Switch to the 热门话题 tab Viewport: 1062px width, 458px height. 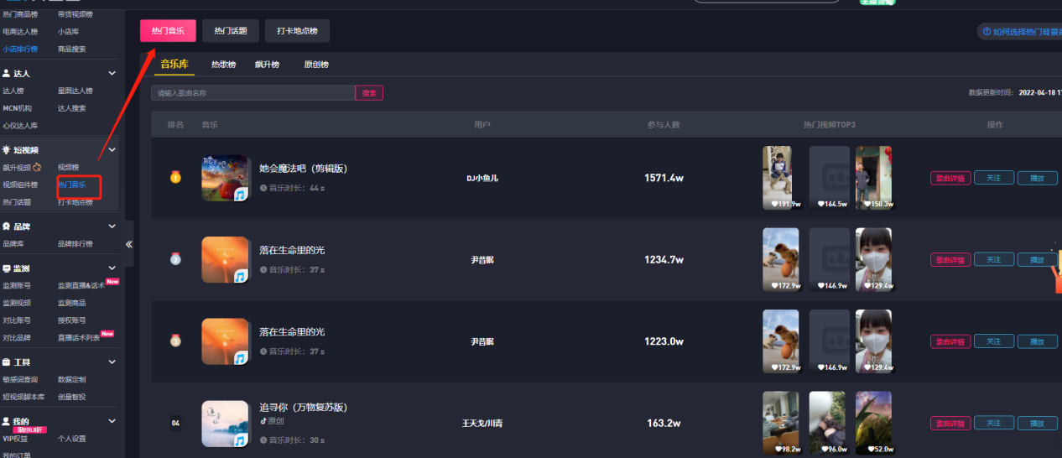click(230, 31)
